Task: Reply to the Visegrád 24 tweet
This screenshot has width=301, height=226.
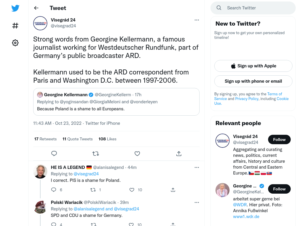Action: [54, 154]
